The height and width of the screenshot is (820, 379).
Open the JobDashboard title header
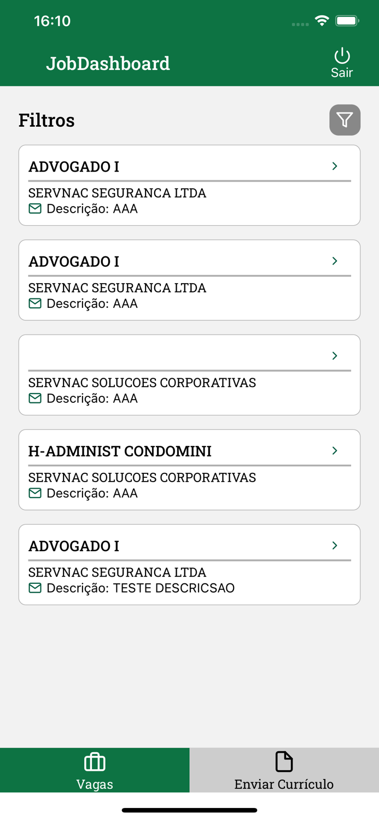coord(108,63)
